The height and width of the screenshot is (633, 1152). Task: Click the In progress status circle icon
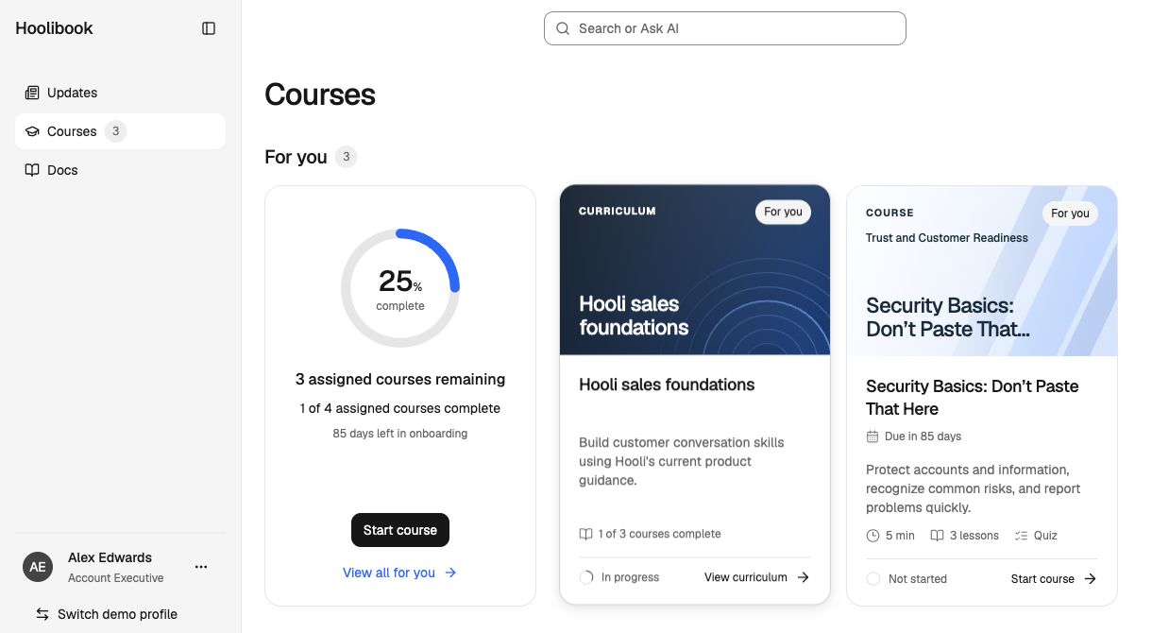tap(586, 577)
